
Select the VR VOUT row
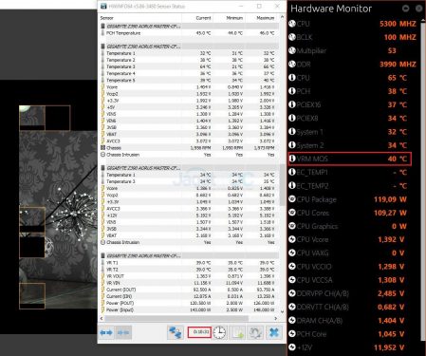[189, 276]
